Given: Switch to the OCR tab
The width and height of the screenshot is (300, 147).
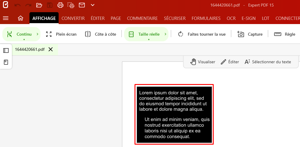Looking at the screenshot, I should pos(231,18).
